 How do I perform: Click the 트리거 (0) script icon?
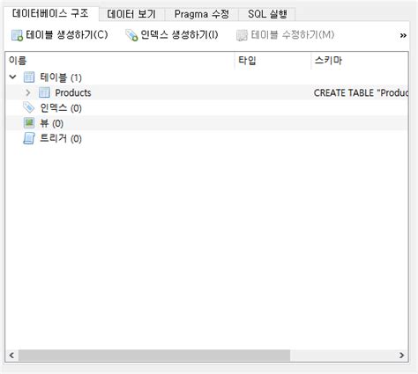[x=29, y=138]
